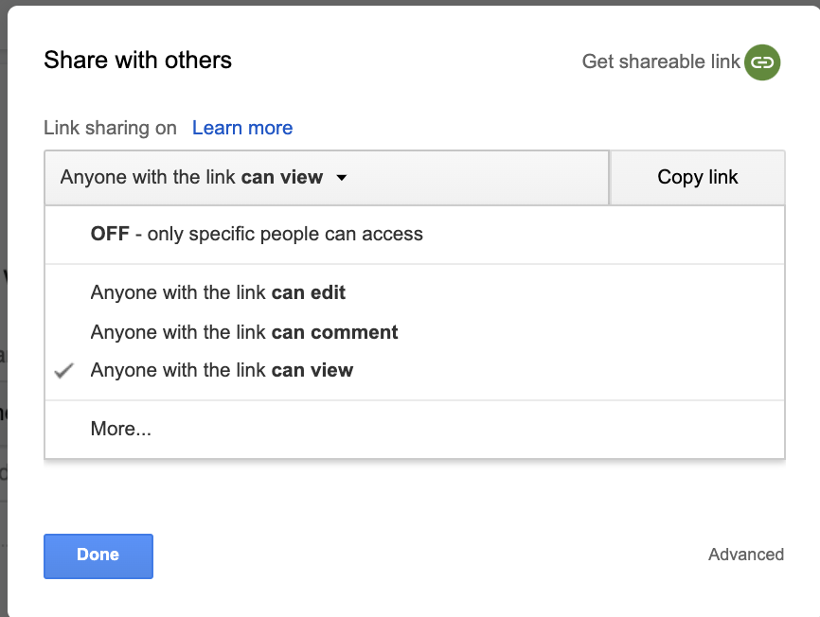Choose Anyone with the link can edit
Viewport: 820px width, 617px height.
point(218,292)
